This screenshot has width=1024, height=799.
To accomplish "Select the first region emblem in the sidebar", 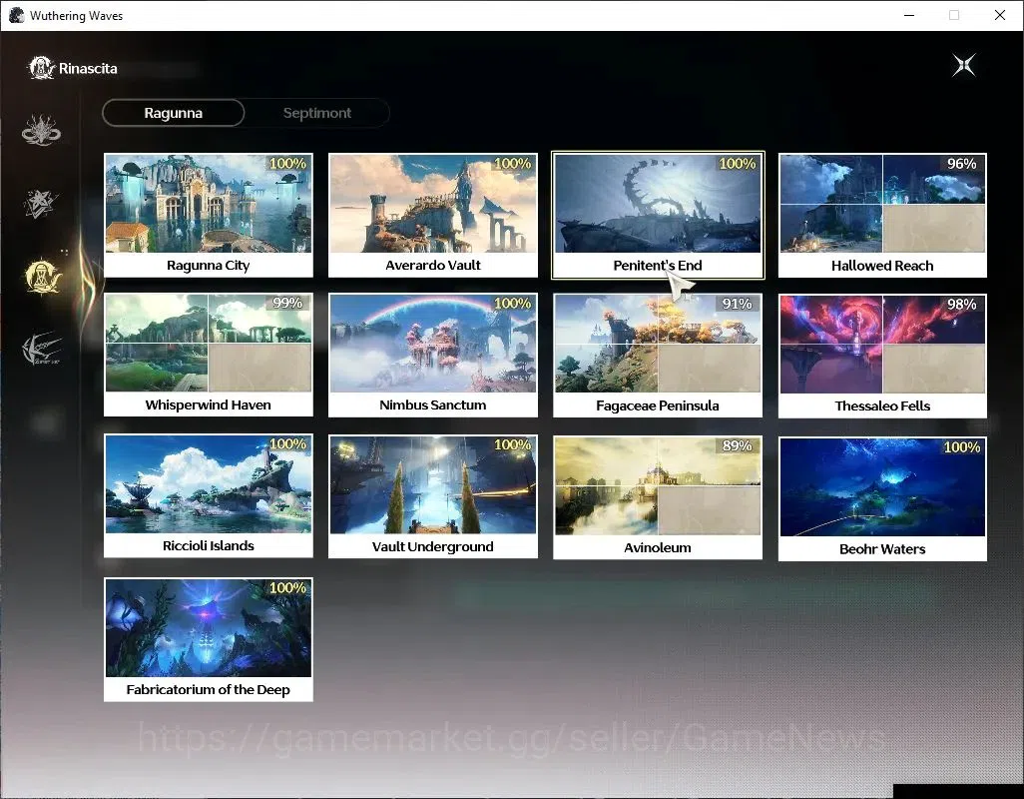I will pyautogui.click(x=41, y=130).
